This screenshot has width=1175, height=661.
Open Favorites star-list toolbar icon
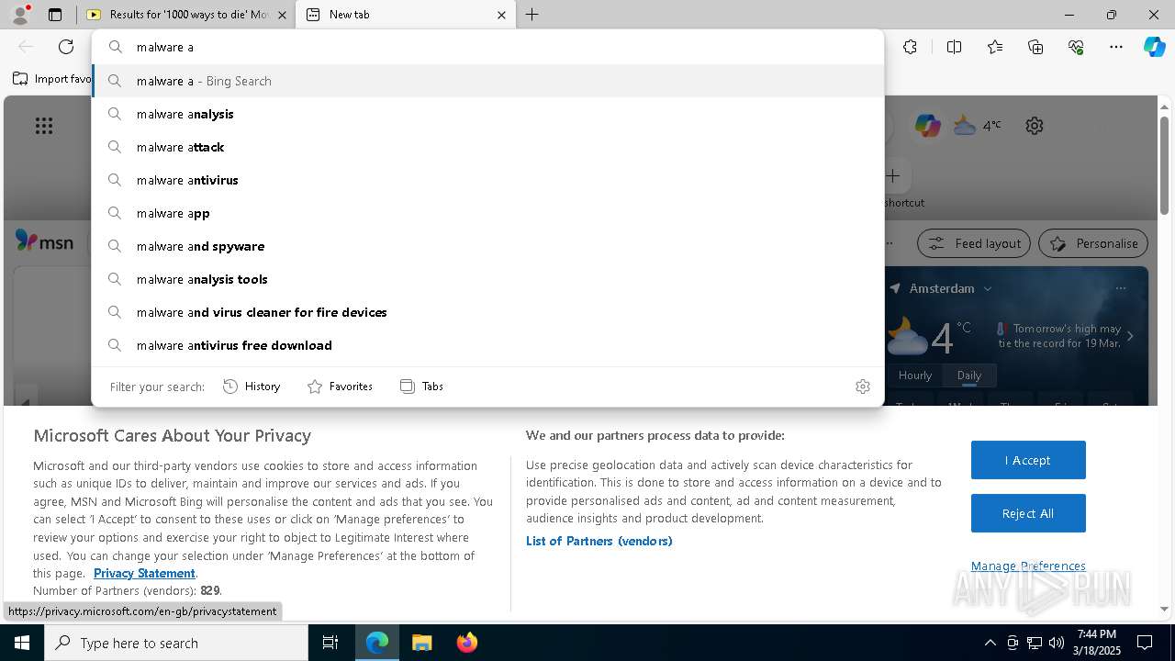point(995,47)
